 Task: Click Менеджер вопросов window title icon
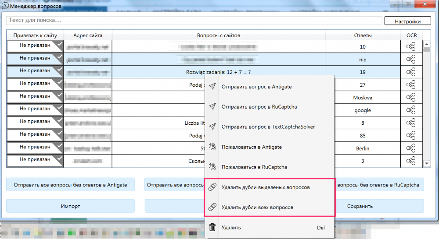click(5, 6)
